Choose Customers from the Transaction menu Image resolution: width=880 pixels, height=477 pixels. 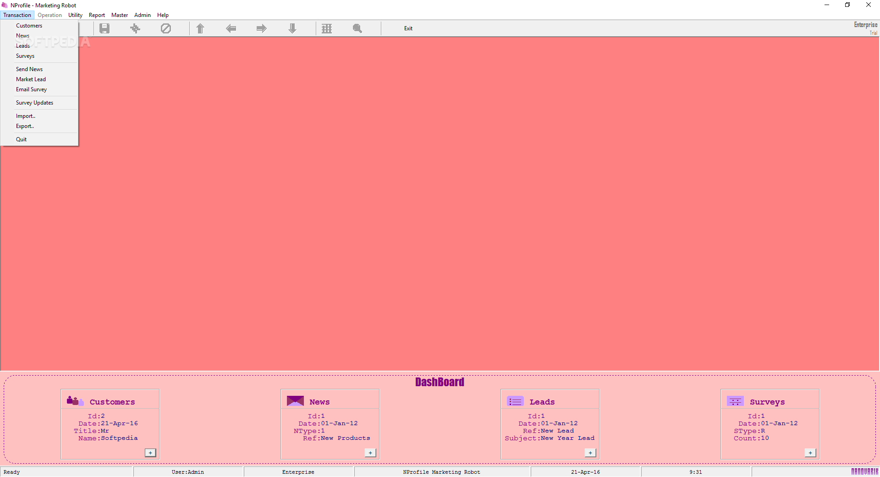(x=39, y=26)
